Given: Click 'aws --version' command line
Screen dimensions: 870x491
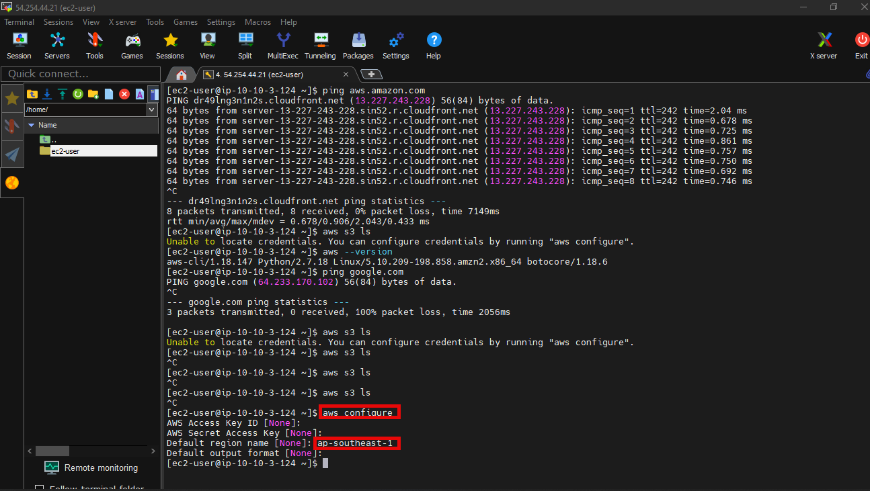Looking at the screenshot, I should pos(358,252).
